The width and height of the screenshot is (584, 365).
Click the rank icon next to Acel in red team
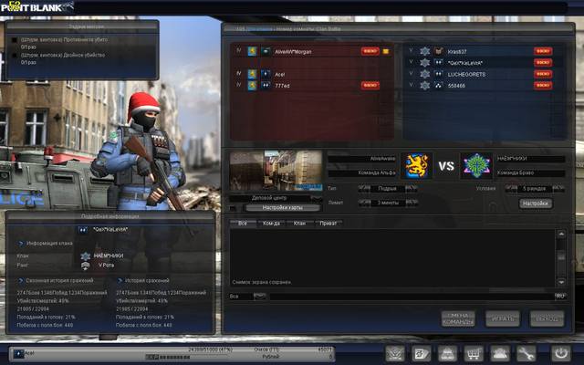click(266, 74)
